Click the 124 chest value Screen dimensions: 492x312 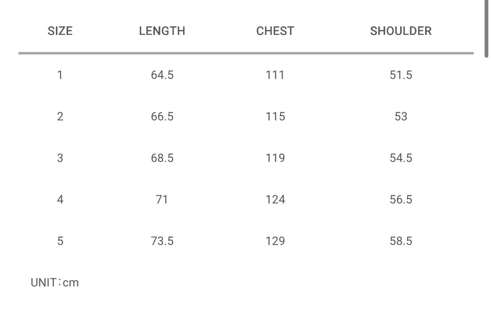[275, 199]
